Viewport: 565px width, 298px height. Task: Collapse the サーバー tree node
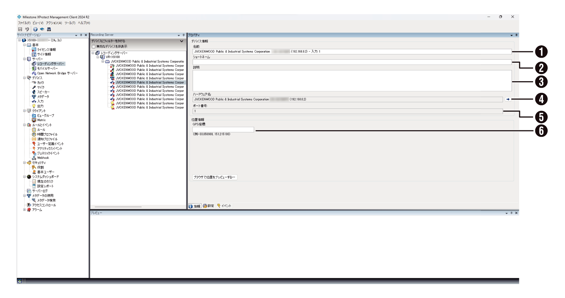(24, 59)
